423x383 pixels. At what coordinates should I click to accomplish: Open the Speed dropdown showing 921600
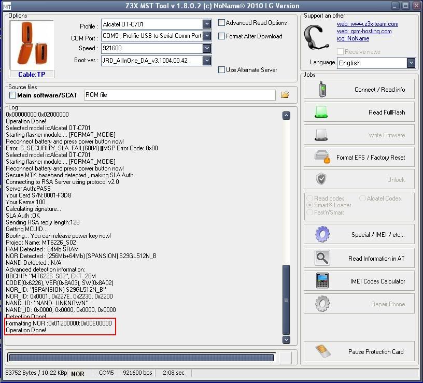(207, 48)
